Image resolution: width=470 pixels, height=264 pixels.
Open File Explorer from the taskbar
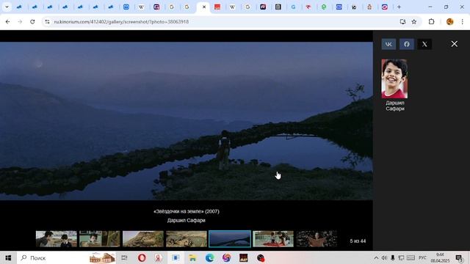[x=192, y=257]
